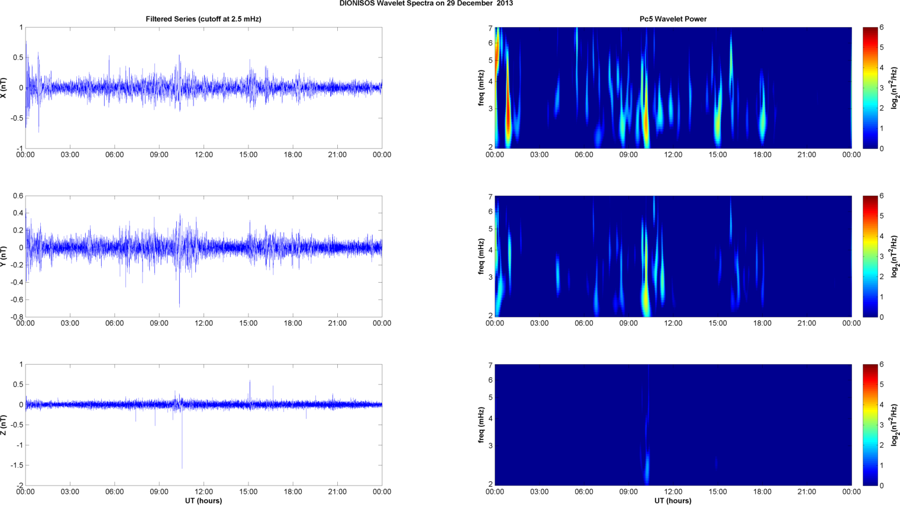The height and width of the screenshot is (505, 900).
Task: Click value 0 on bottom colorbar scale
Action: [882, 485]
